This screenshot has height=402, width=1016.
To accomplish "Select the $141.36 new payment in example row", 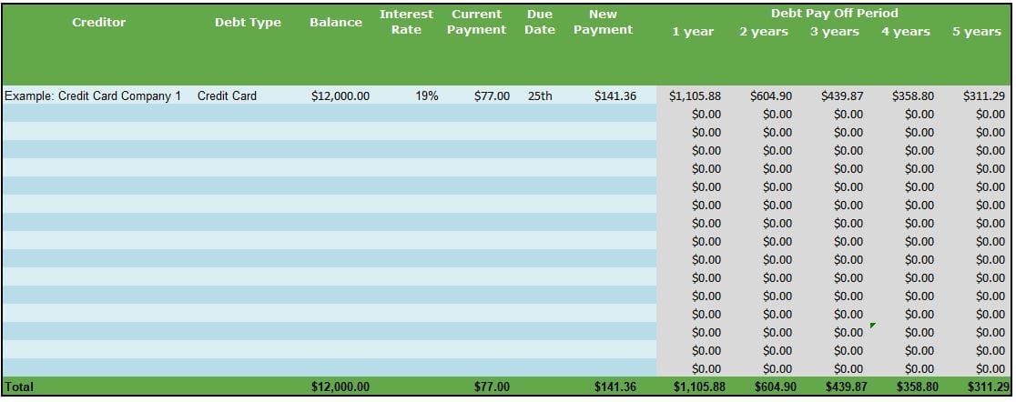I will (x=615, y=95).
